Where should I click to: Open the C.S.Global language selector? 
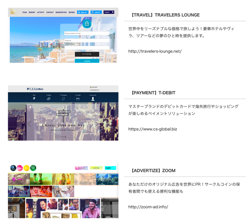pyautogui.click(x=95, y=87)
